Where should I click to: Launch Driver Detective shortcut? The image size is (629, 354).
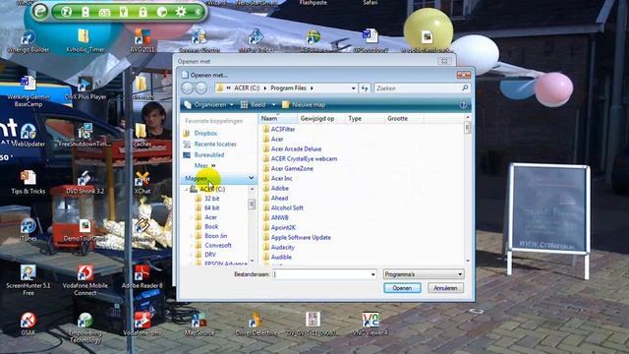pyautogui.click(x=256, y=324)
